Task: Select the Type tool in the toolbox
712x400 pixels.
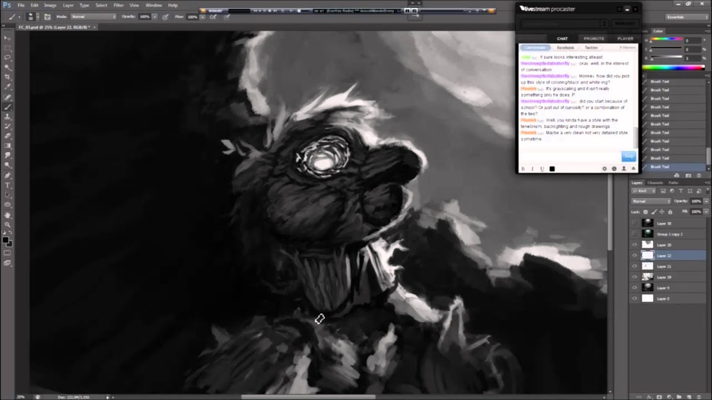Action: tap(7, 185)
